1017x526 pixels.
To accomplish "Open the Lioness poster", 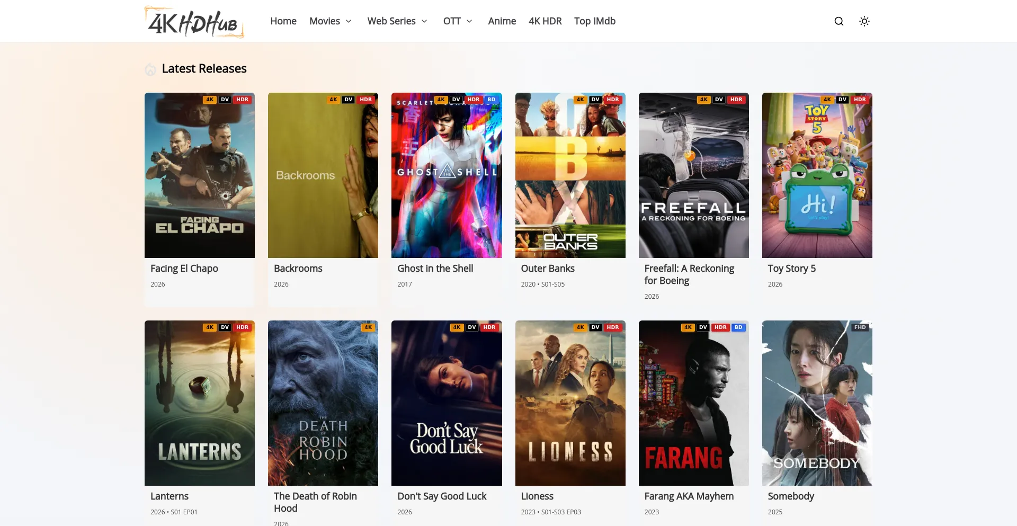I will click(570, 403).
